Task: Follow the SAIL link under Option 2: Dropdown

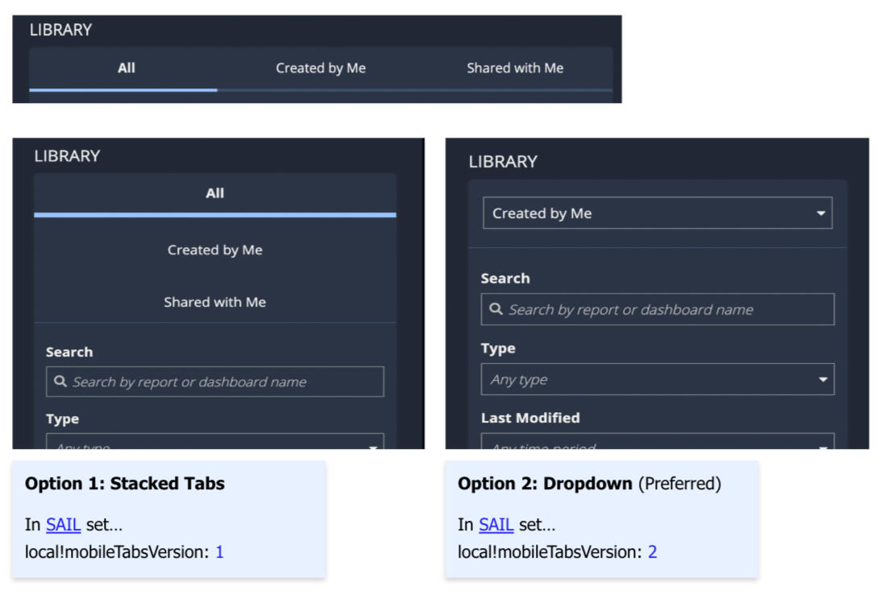Action: pos(496,525)
